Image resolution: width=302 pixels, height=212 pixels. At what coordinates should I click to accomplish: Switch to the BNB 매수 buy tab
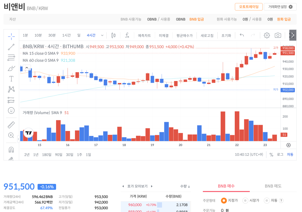pyautogui.click(x=226, y=186)
